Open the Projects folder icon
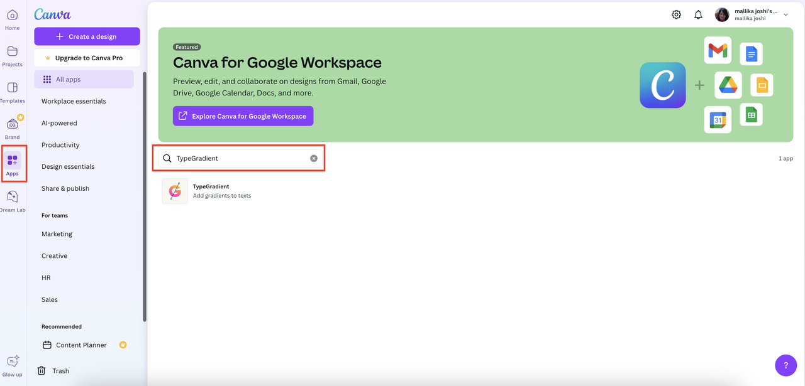805x386 pixels. coord(13,51)
